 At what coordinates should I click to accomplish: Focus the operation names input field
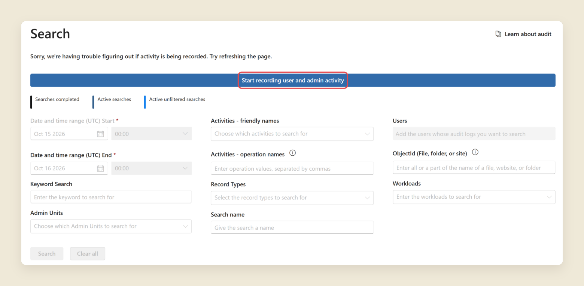coord(292,168)
